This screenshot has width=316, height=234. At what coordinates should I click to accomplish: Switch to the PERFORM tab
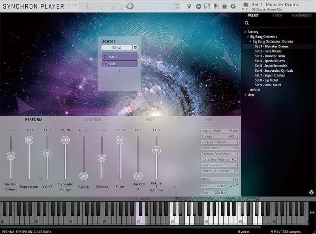click(34, 120)
